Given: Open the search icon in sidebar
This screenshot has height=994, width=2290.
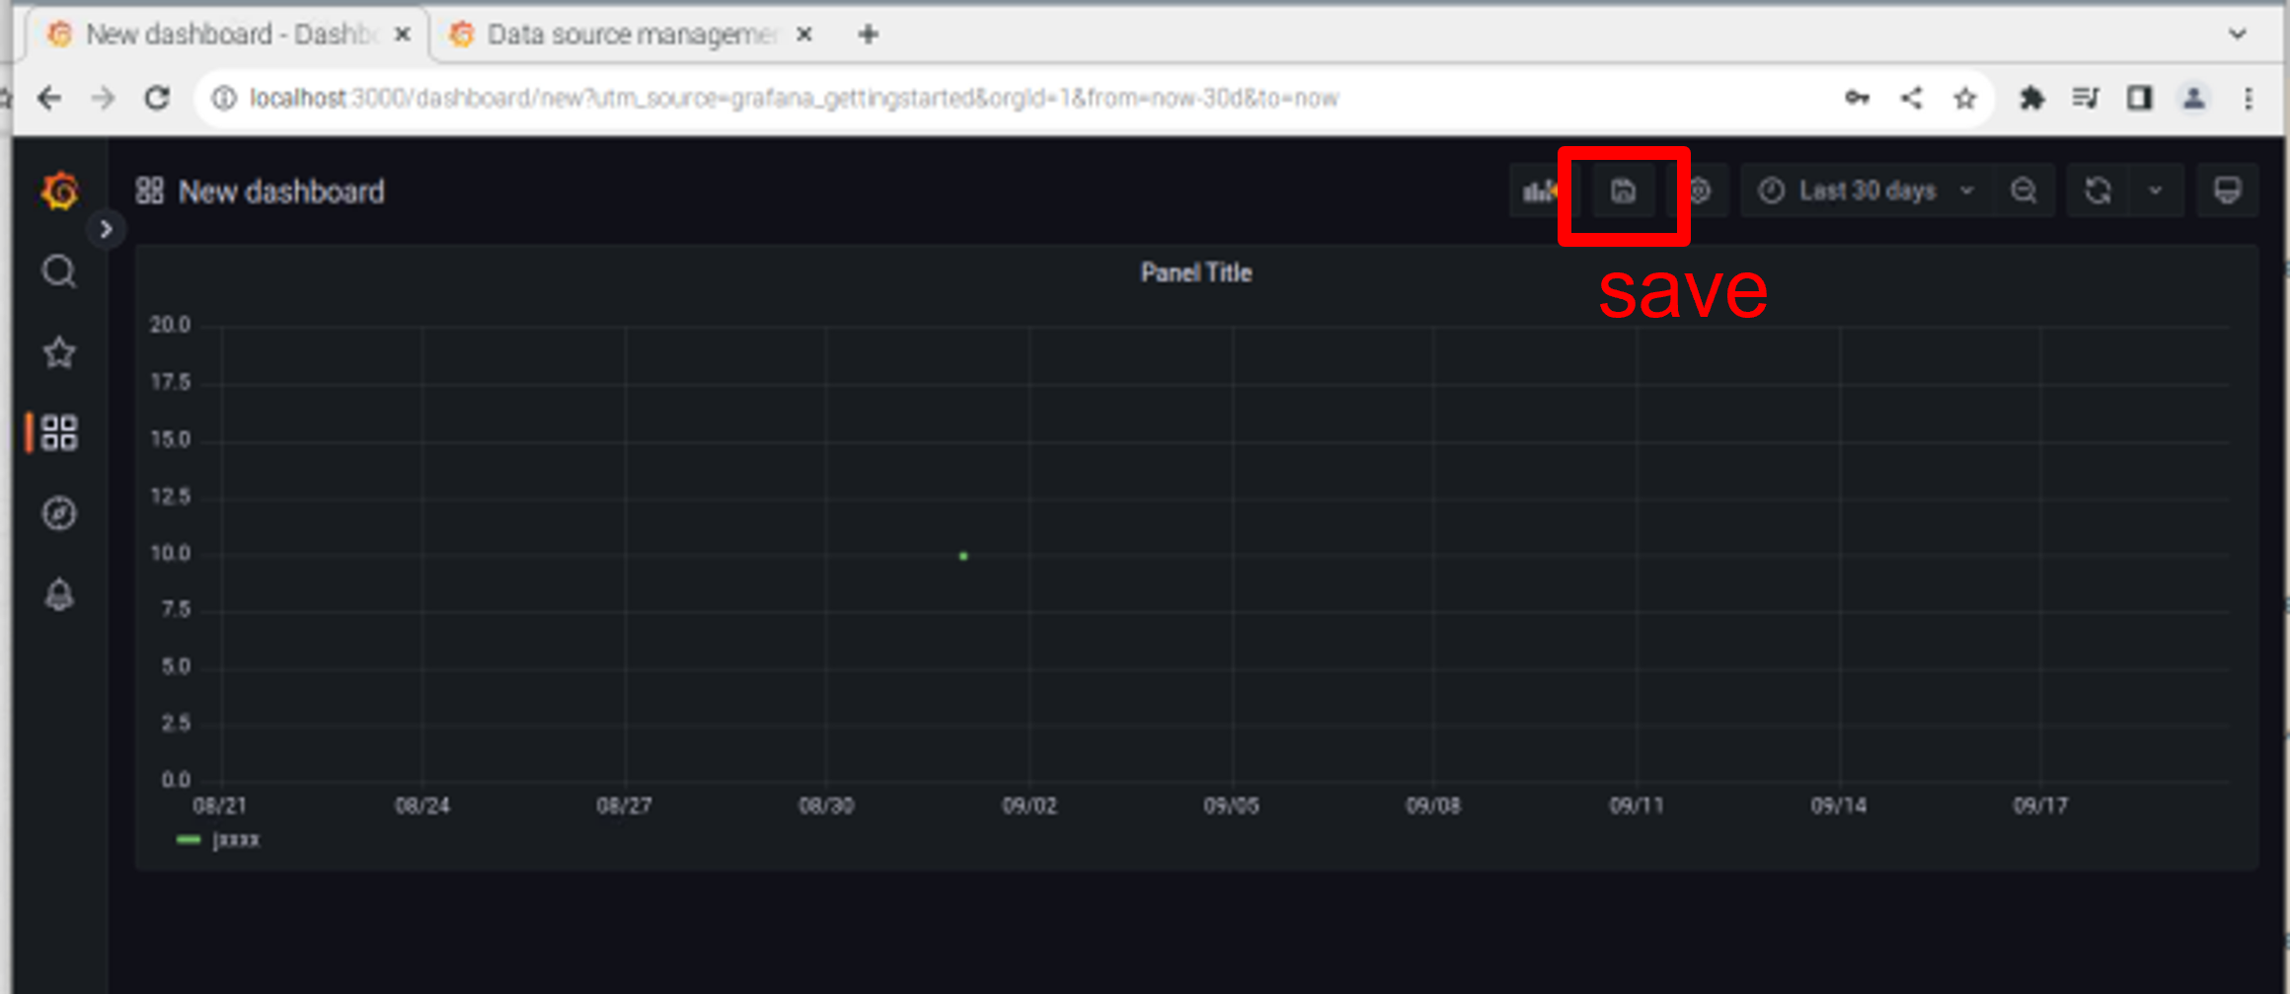Looking at the screenshot, I should (x=59, y=271).
